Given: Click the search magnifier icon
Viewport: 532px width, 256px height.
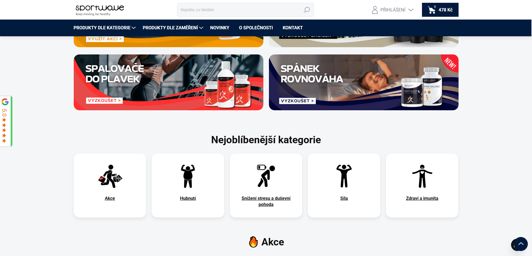Looking at the screenshot, I should (x=306, y=10).
